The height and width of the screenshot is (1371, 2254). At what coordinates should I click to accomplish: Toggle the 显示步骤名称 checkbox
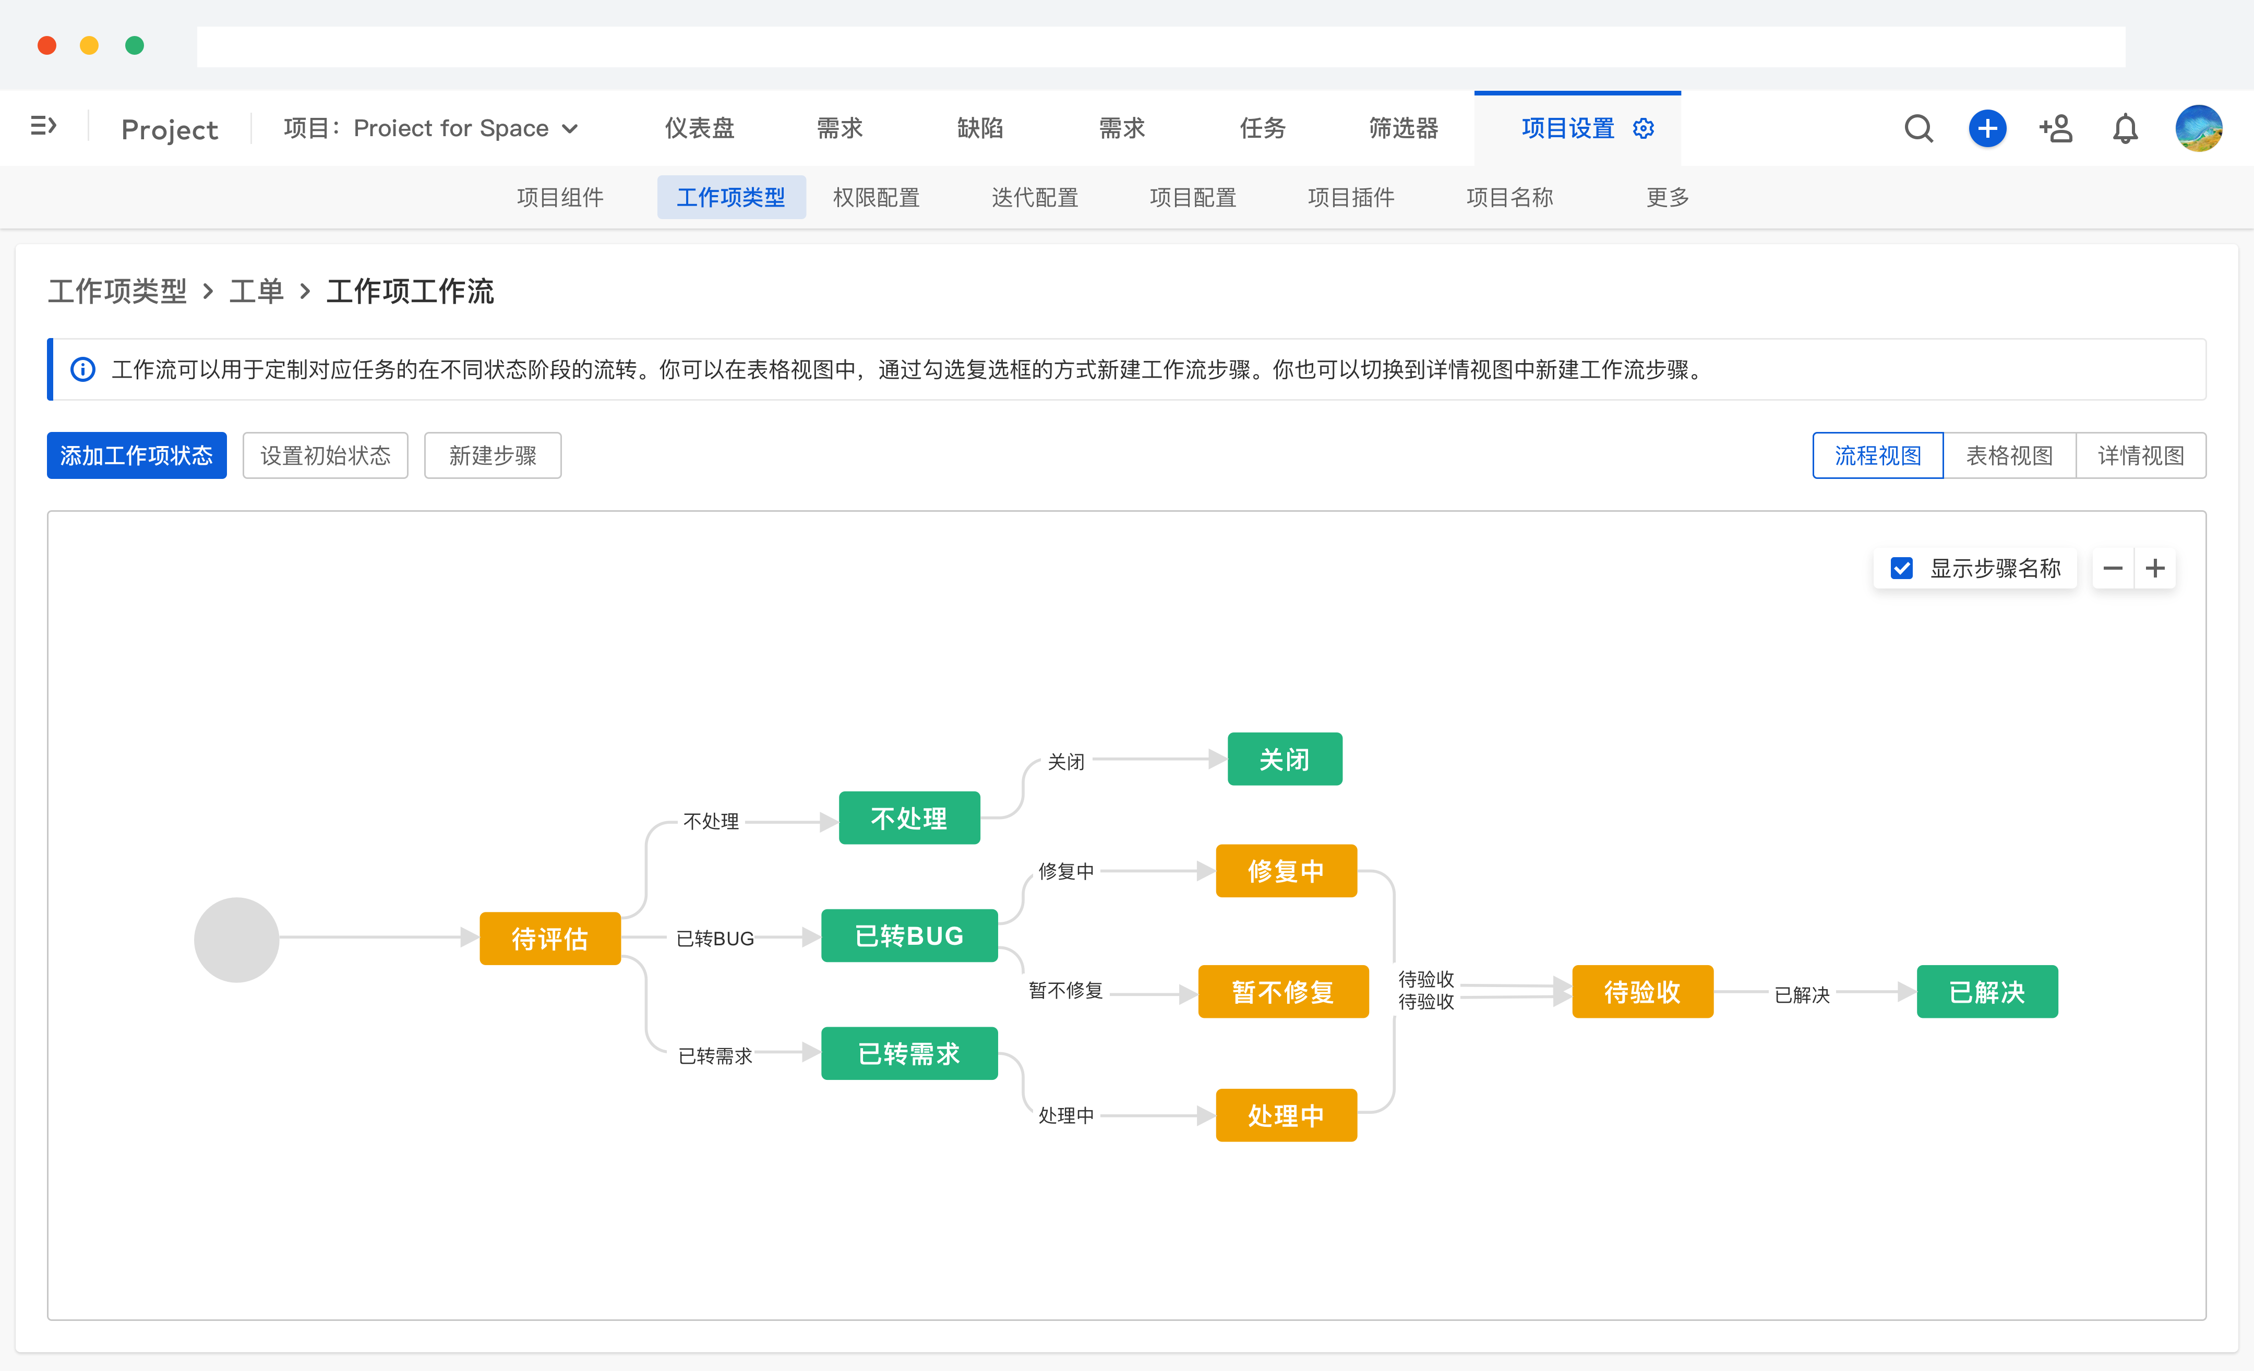(1901, 568)
